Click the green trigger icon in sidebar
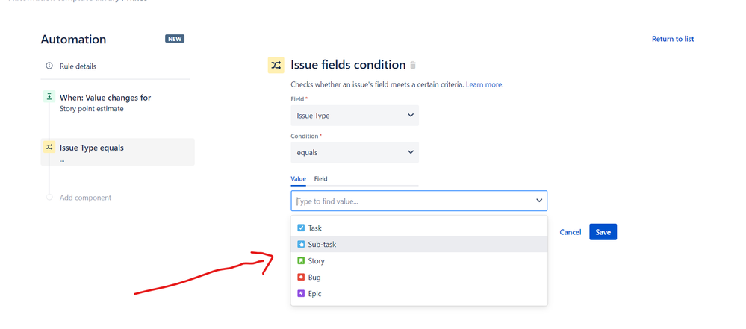The height and width of the screenshot is (329, 746). tap(49, 97)
